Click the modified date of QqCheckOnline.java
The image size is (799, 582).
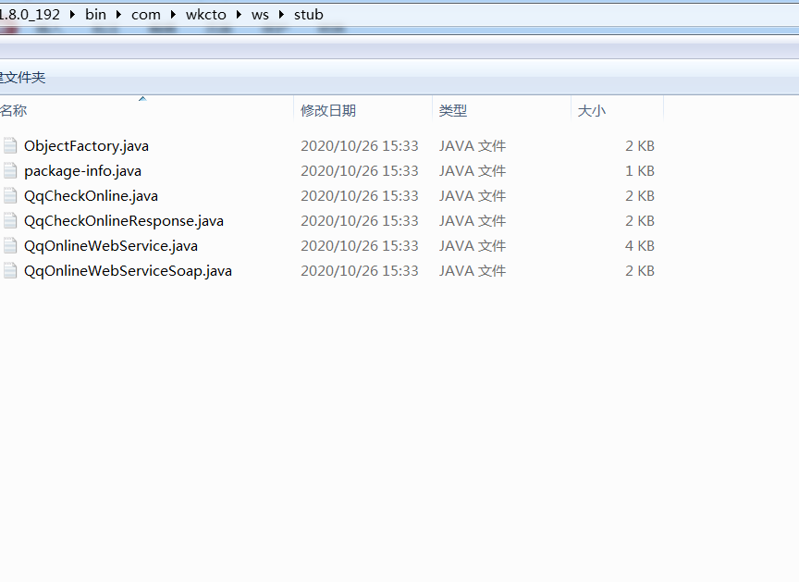(x=359, y=196)
